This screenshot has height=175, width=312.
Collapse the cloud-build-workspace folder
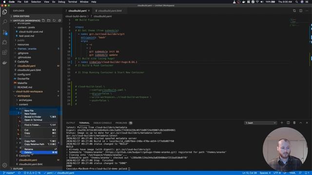pos(29,92)
